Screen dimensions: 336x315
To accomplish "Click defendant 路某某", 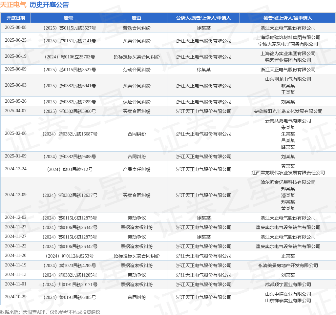I will click(x=288, y=147).
